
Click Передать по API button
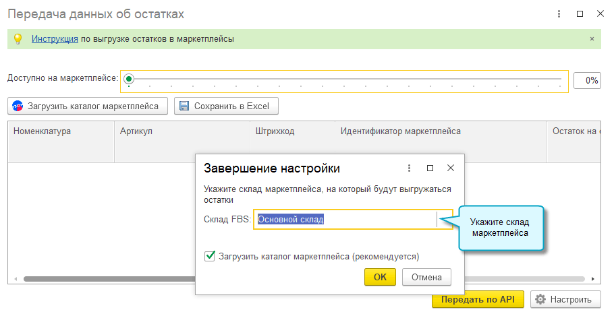tap(478, 300)
